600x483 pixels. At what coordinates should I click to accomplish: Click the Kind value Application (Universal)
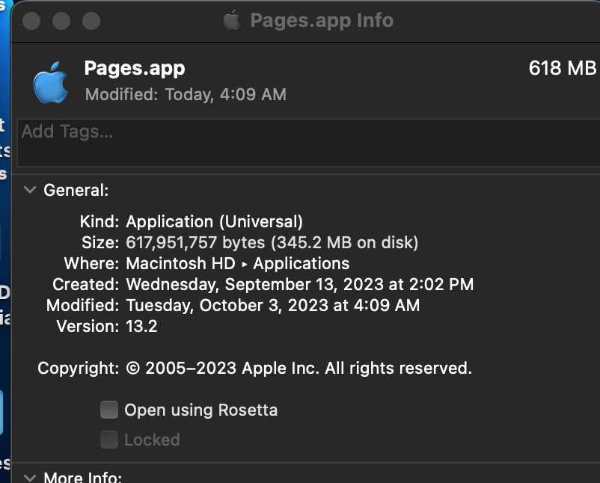pyautogui.click(x=214, y=221)
